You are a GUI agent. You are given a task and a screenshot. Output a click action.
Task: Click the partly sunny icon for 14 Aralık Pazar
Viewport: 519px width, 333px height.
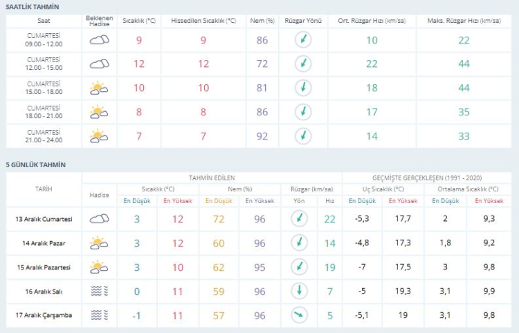(100, 242)
